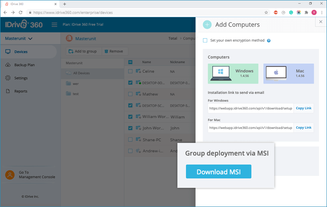This screenshot has height=207, width=327.
Task: Click the Add Computers plus icon
Action: 207,24
